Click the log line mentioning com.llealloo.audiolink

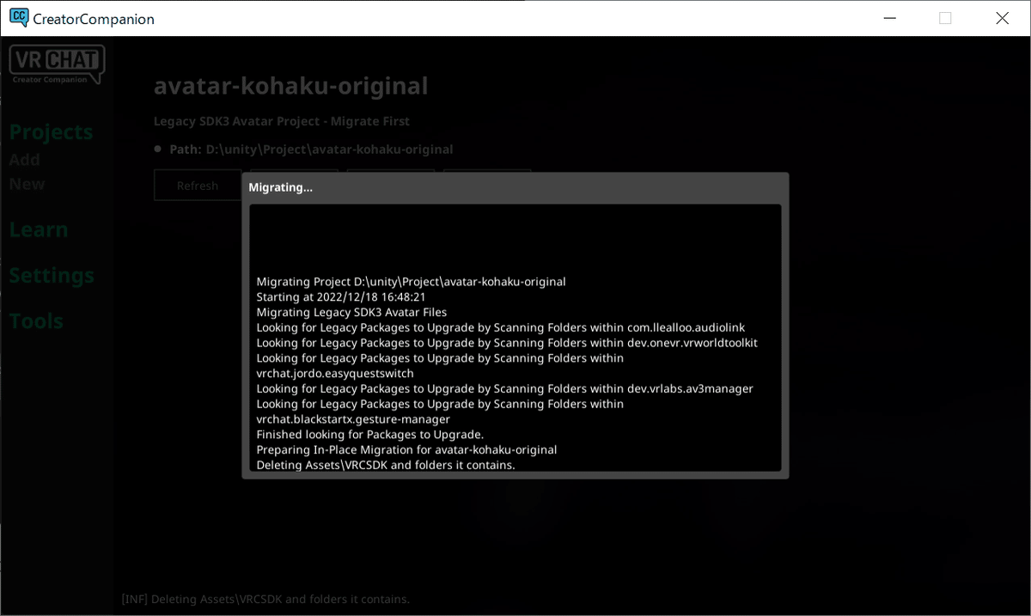[x=500, y=328]
